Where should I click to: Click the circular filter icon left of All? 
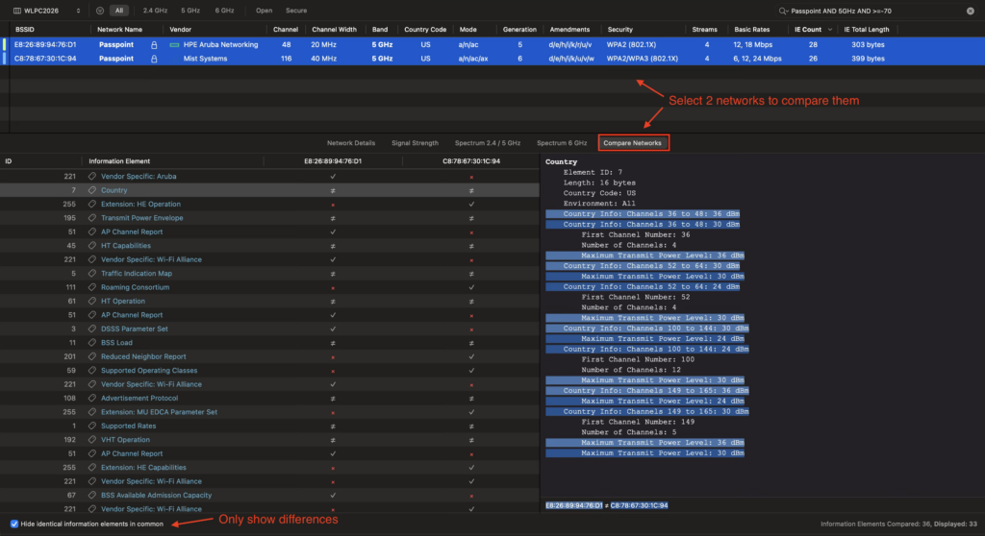(x=100, y=11)
